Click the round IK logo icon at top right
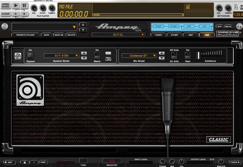The width and height of the screenshot is (243, 167). tap(240, 26)
